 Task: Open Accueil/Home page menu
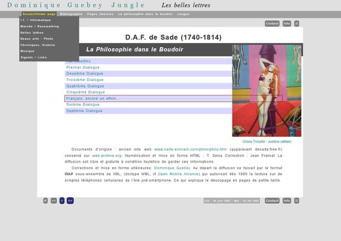pyautogui.click(x=39, y=14)
